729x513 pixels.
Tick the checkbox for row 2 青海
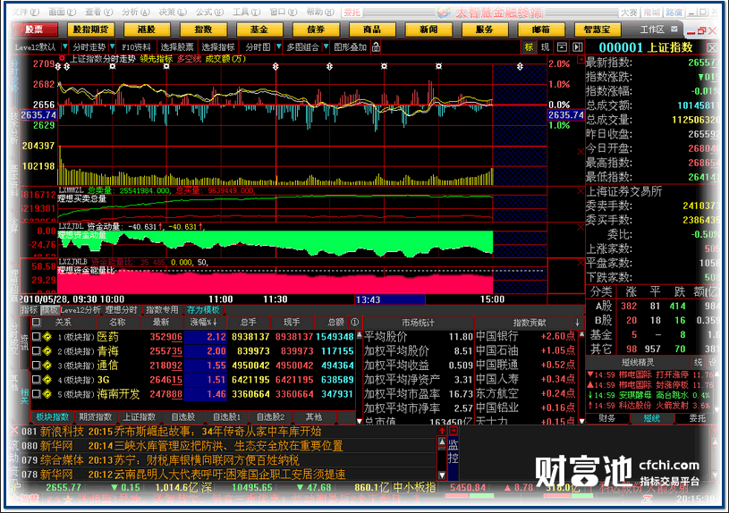coord(37,351)
